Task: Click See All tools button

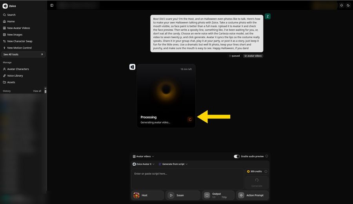Action: [x=23, y=54]
